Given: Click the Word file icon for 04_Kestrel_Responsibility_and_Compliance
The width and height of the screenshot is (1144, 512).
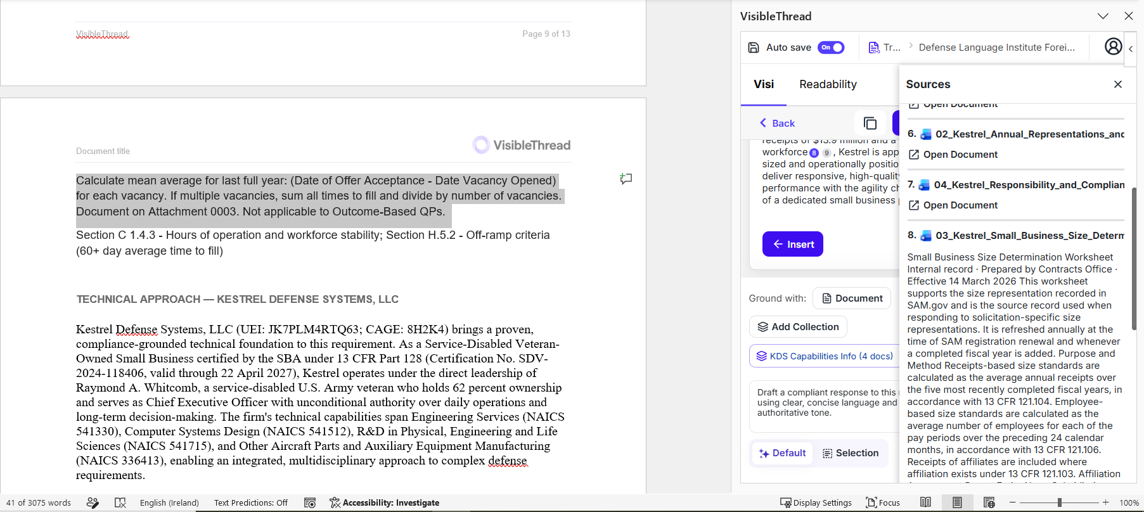Looking at the screenshot, I should click(x=925, y=185).
